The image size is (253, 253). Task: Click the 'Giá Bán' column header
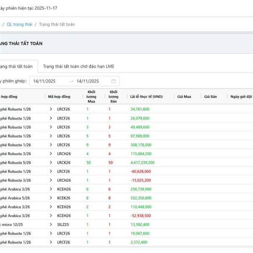tap(210, 97)
